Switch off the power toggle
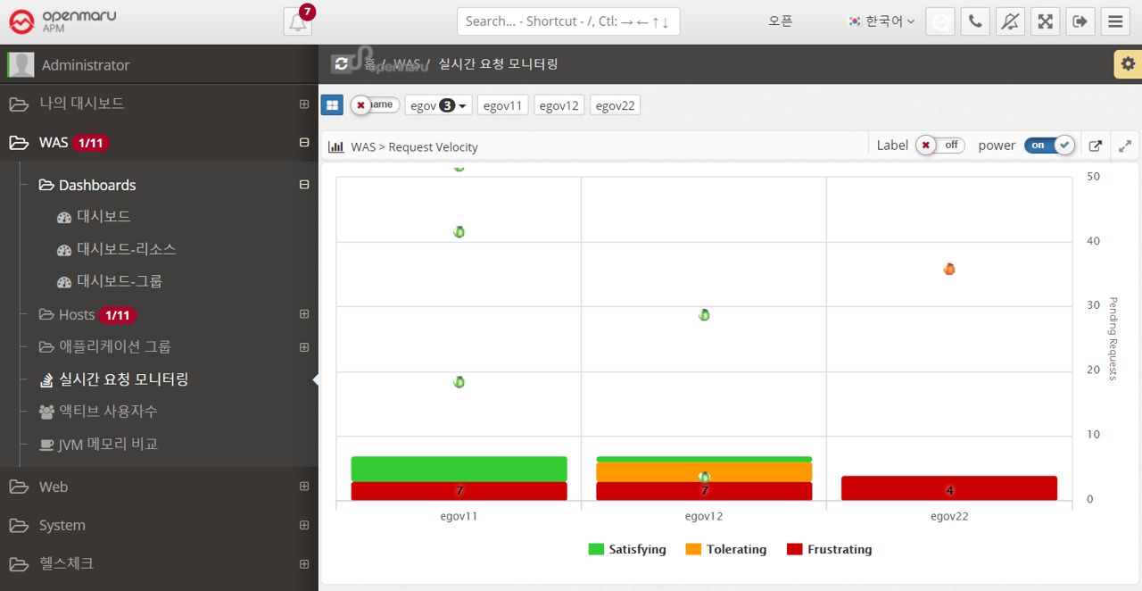The width and height of the screenshot is (1142, 591). (x=1049, y=146)
